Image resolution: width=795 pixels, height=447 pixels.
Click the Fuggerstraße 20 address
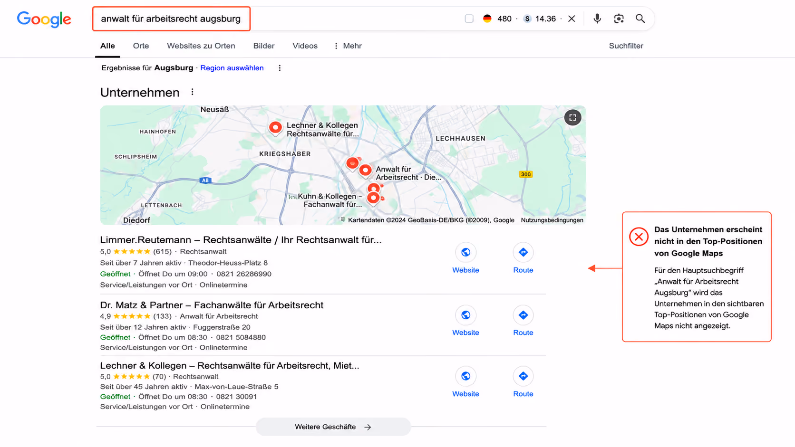(222, 327)
